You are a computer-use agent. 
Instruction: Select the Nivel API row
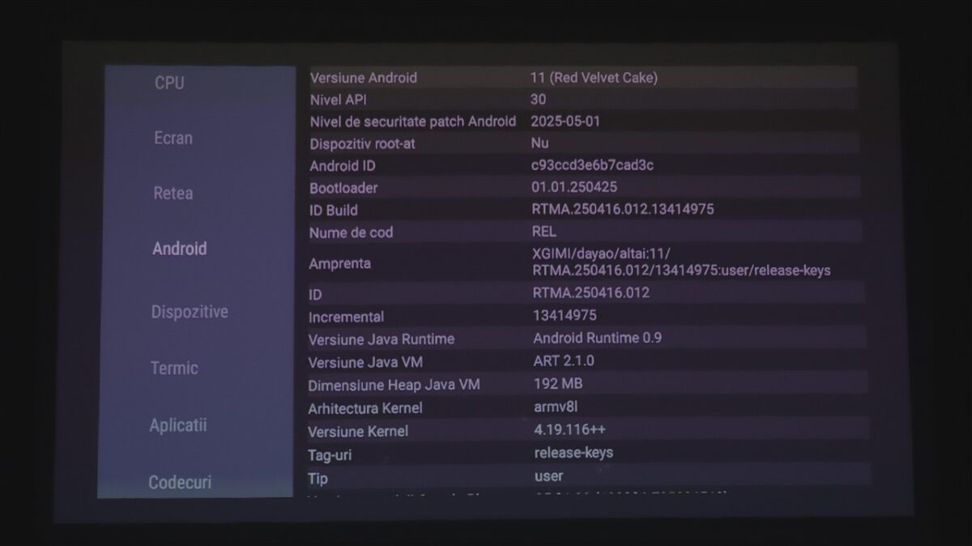582,100
